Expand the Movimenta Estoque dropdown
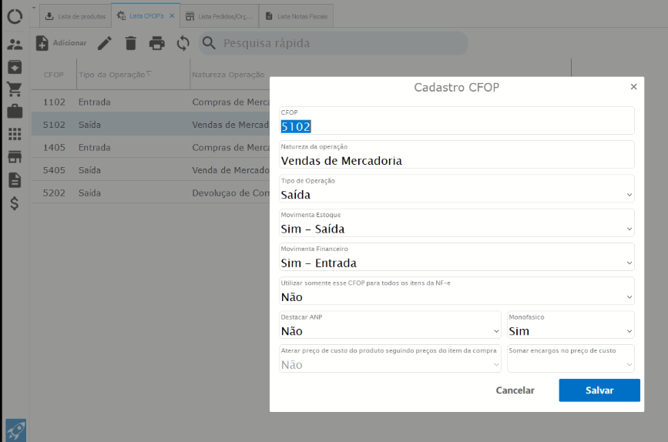Image resolution: width=668 pixels, height=442 pixels. point(457,229)
